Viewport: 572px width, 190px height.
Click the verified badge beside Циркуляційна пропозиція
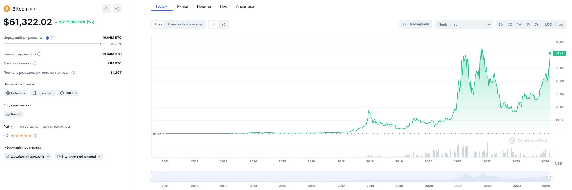47,38
